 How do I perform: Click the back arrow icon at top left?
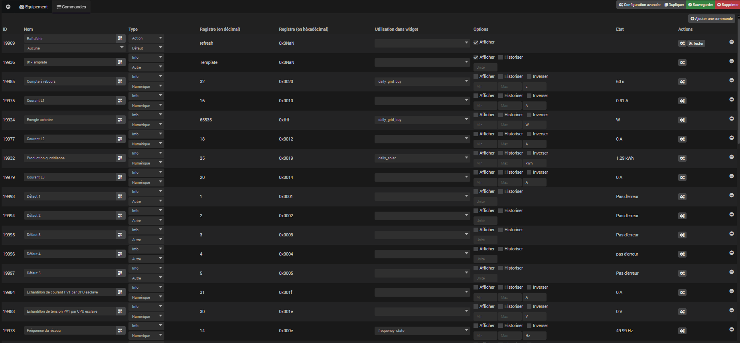pyautogui.click(x=8, y=7)
